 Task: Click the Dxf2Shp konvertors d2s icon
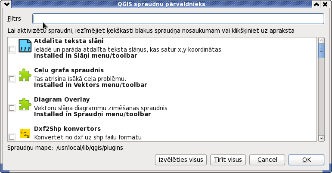25,133
